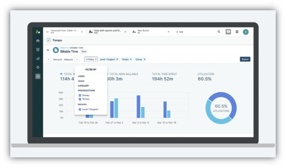This screenshot has width=286, height=168.
Task: Close the New Button tab
Action: click(x=168, y=32)
